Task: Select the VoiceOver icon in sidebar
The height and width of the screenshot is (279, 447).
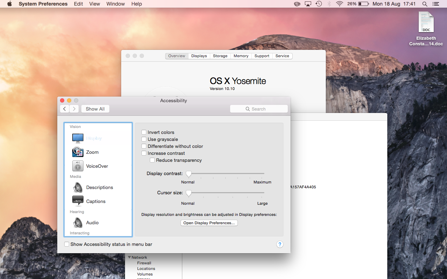Action: (78, 166)
